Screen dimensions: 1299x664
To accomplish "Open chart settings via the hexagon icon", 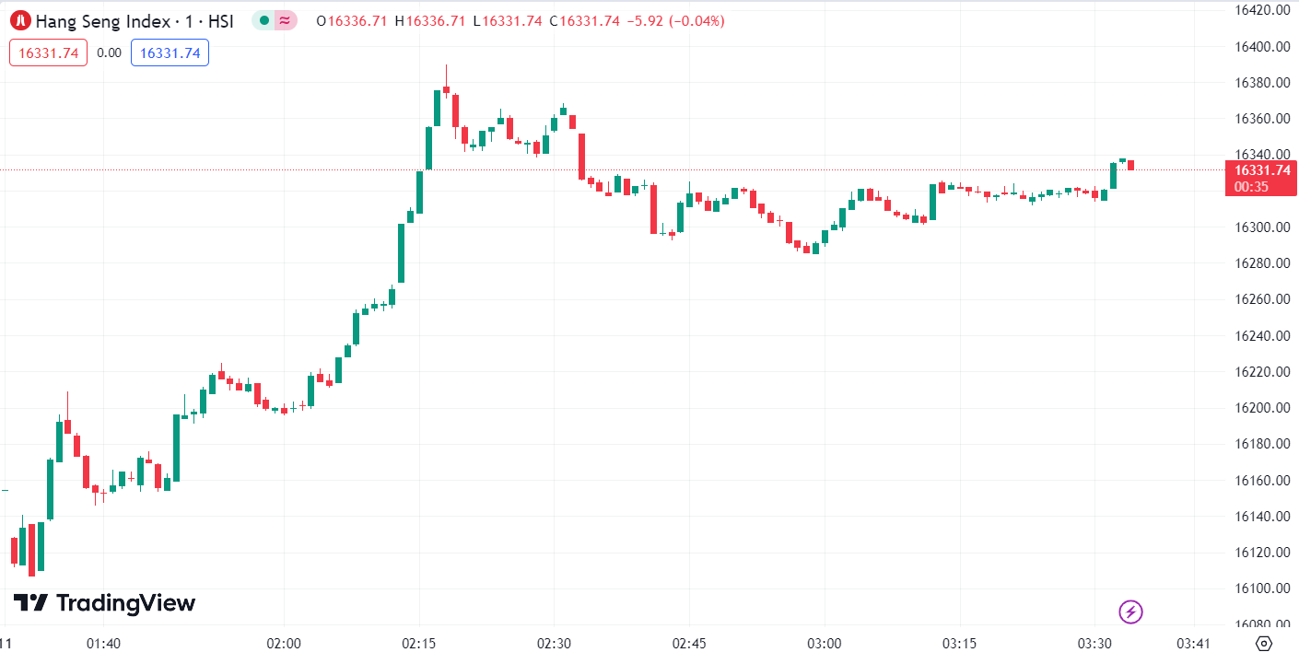I will pyautogui.click(x=1264, y=643).
